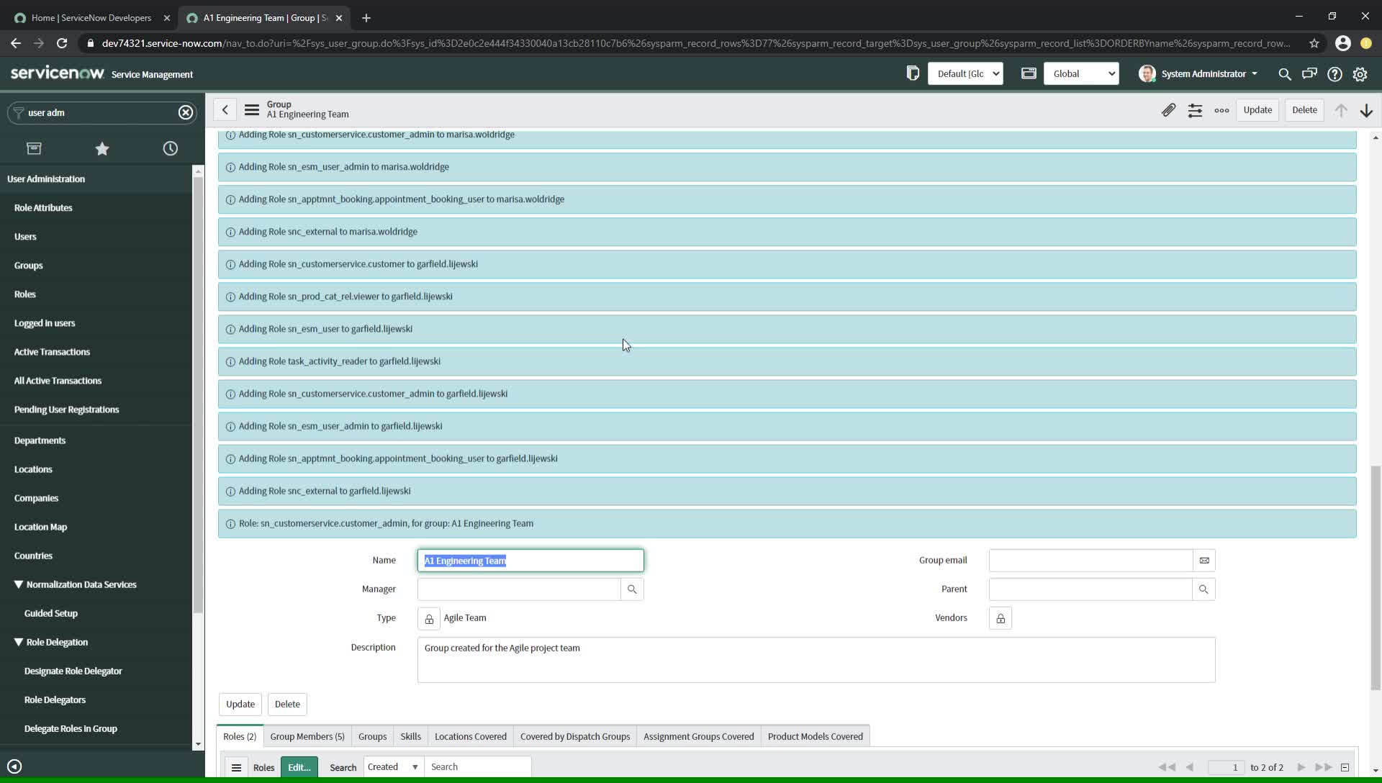Unlock the Vendors field
Image resolution: width=1382 pixels, height=783 pixels.
coord(1001,618)
